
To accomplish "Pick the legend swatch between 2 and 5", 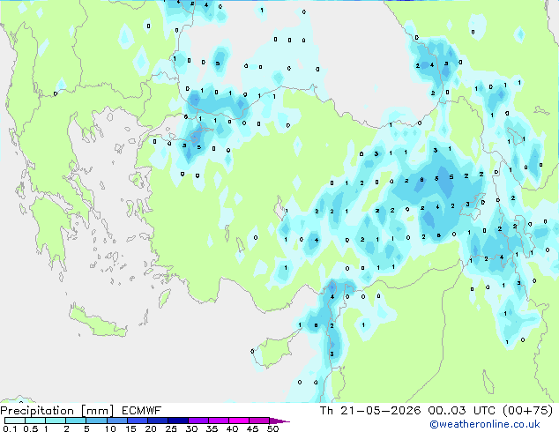I will tap(76, 421).
